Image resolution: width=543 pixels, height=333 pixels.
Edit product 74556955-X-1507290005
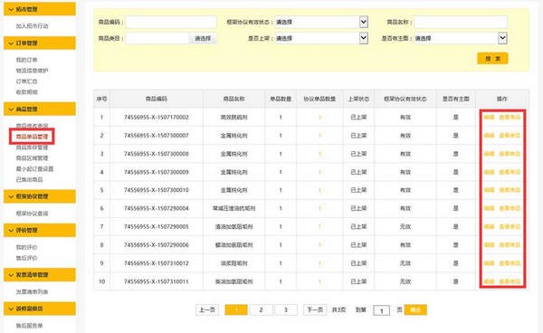click(489, 227)
